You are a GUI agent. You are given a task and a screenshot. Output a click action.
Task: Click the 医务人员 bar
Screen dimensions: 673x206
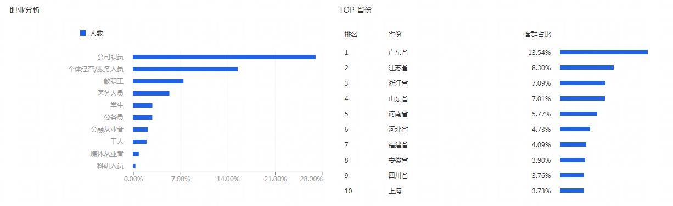click(x=151, y=93)
